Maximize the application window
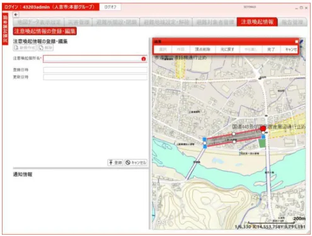 tap(301, 8)
